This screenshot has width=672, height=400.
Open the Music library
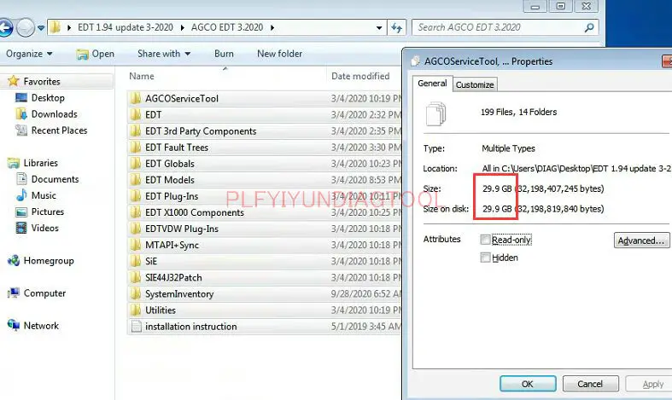pyautogui.click(x=44, y=195)
